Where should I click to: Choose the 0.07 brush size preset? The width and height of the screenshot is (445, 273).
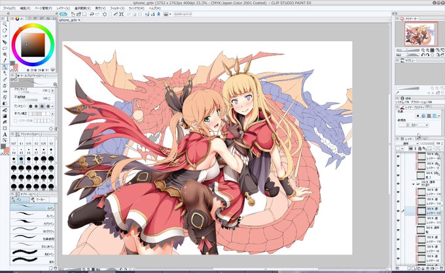tap(14, 141)
